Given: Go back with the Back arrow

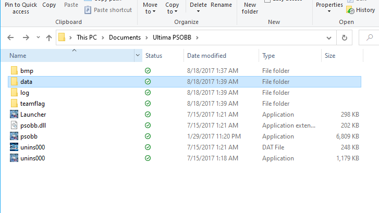Looking at the screenshot, I should pyautogui.click(x=10, y=37).
